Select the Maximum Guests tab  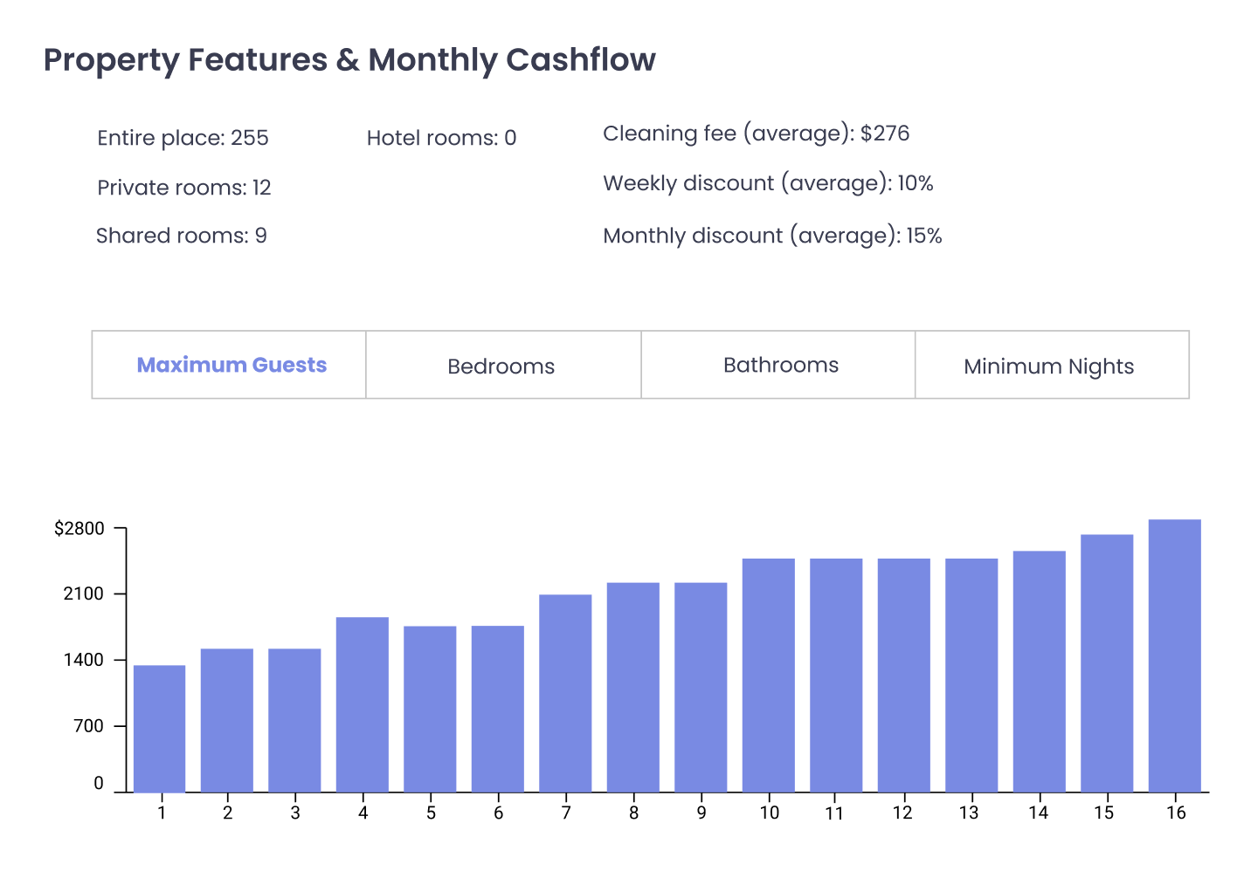tap(229, 365)
